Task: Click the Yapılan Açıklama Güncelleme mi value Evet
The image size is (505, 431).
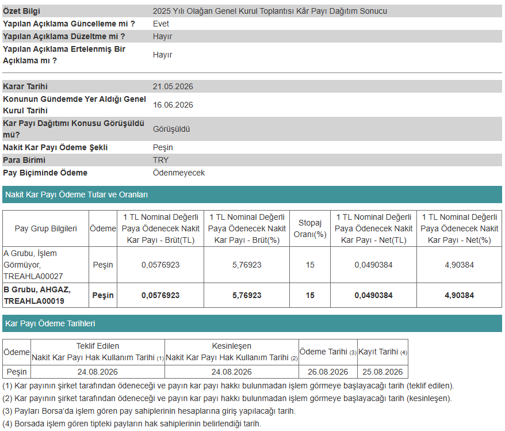Action: tap(160, 24)
